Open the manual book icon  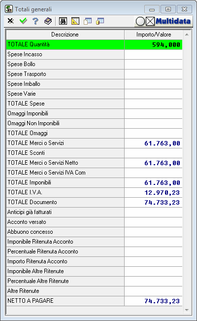[48, 21]
